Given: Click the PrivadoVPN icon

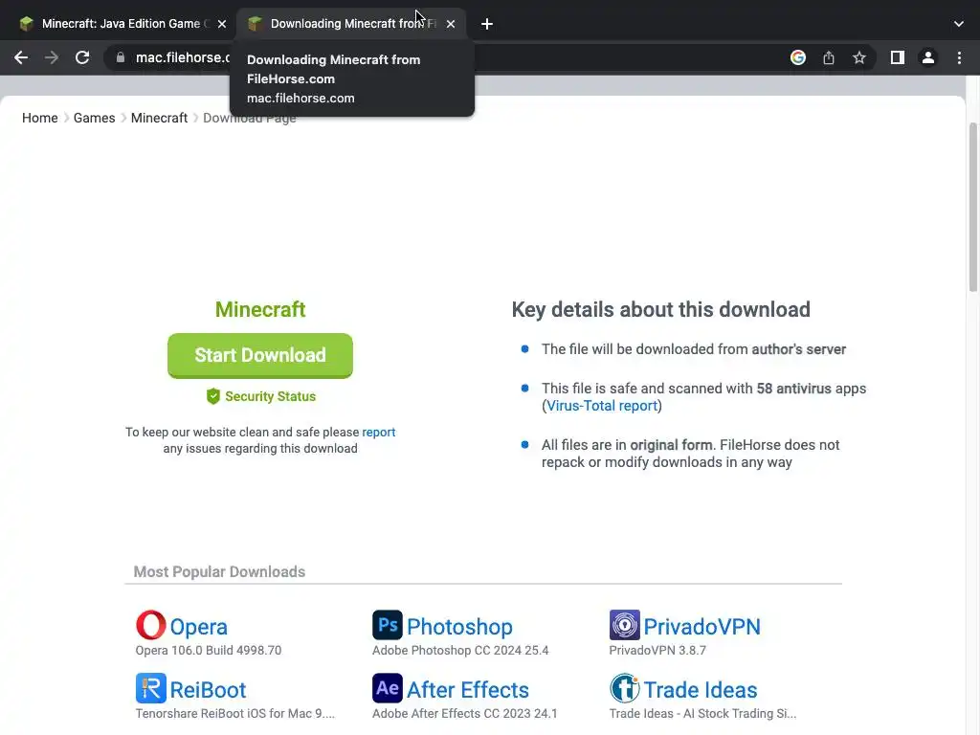Looking at the screenshot, I should pos(624,625).
